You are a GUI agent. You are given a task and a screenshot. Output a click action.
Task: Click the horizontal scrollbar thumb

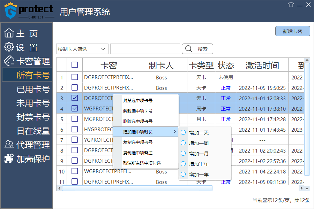[x=137, y=188]
